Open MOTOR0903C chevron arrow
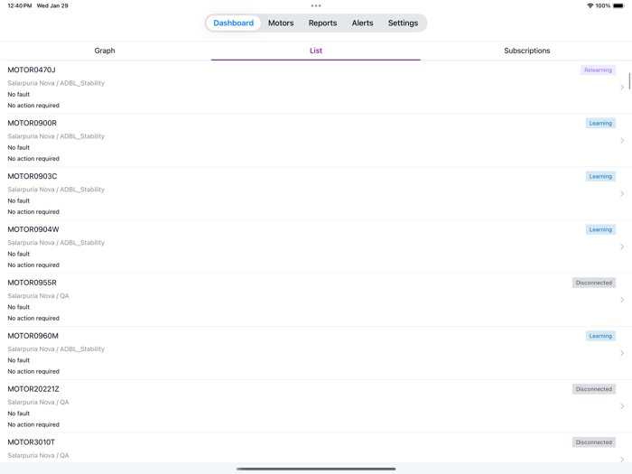This screenshot has width=632, height=474. pyautogui.click(x=622, y=193)
